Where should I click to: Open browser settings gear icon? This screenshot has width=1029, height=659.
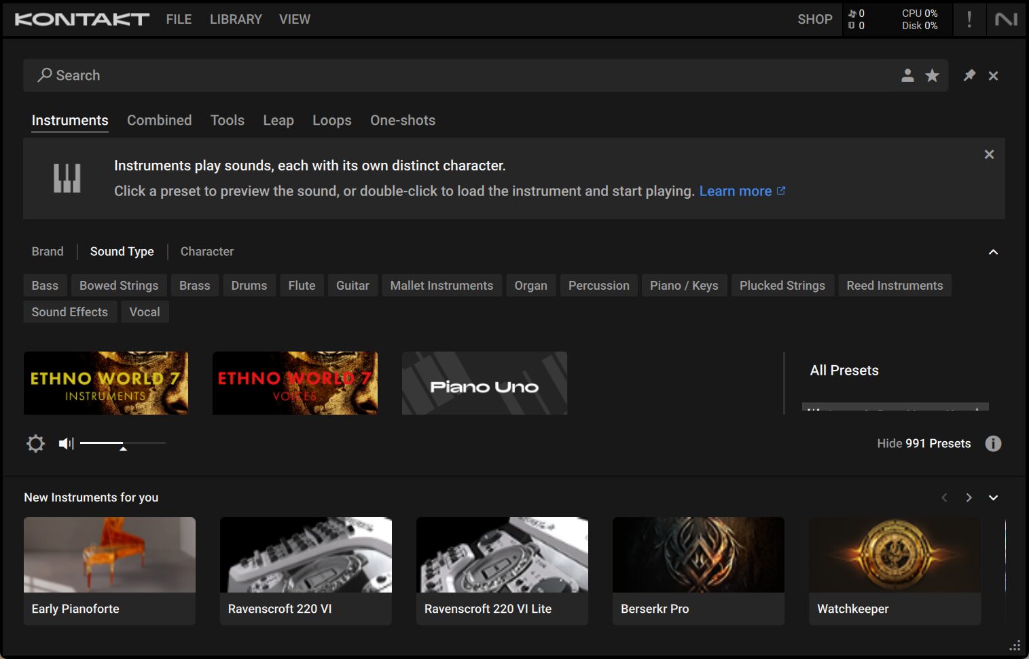[x=35, y=444]
